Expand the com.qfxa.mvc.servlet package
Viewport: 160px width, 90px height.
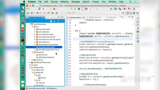coord(35,37)
